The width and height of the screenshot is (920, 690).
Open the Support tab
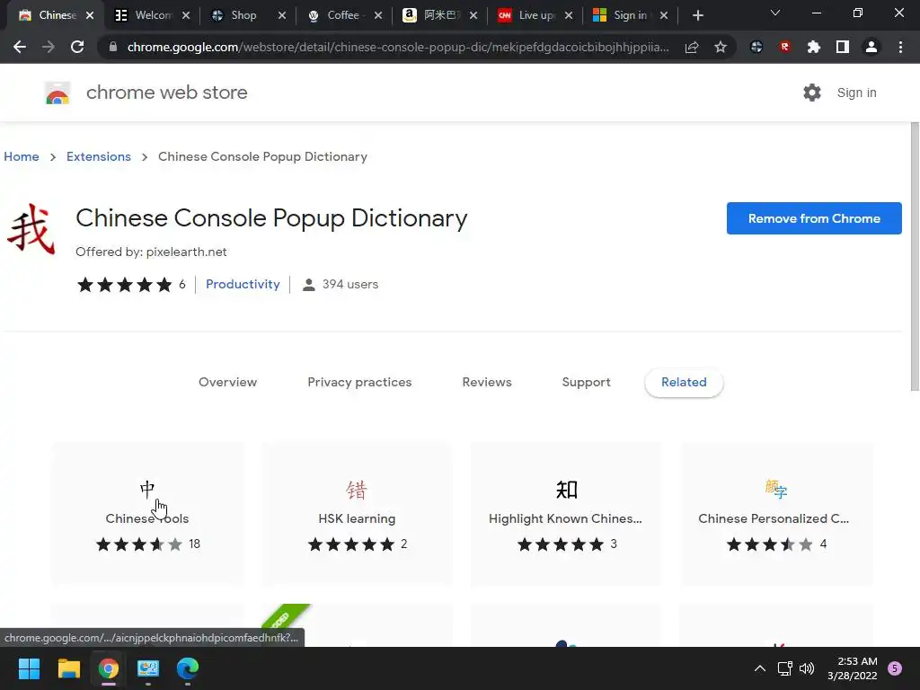click(x=586, y=382)
